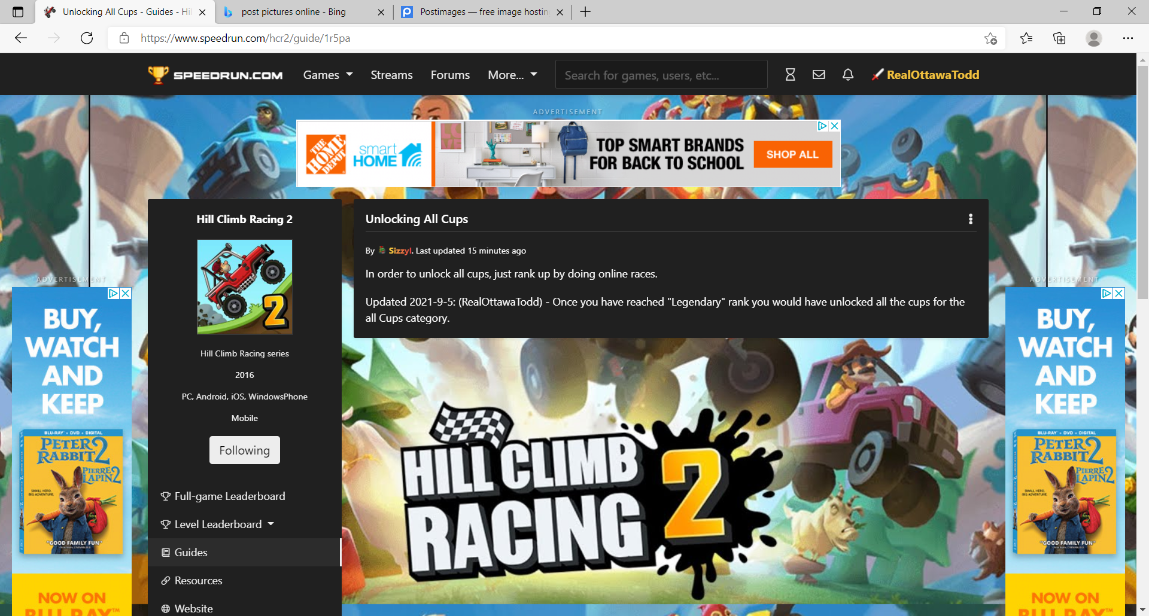Expand the Level Leaderboard dropdown
Screen dimensions: 1149x616
pyautogui.click(x=218, y=524)
